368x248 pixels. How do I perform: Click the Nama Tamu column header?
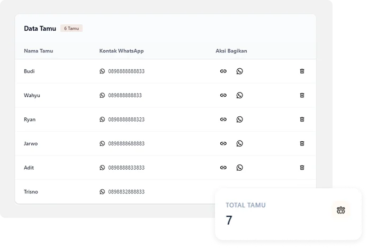click(x=38, y=51)
